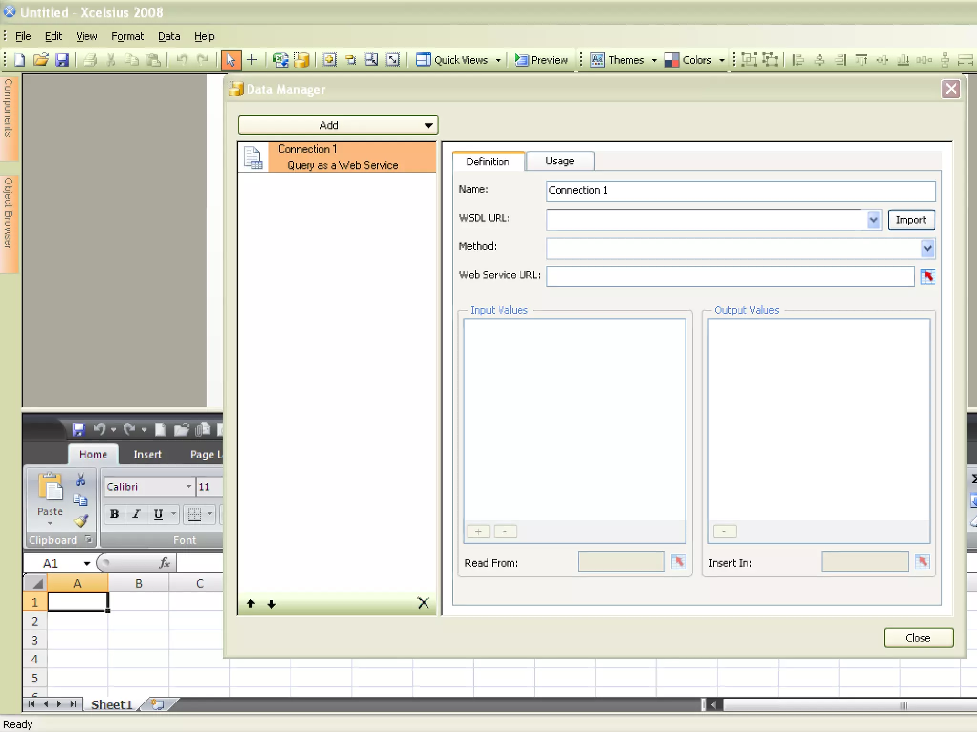Click the Import button
The height and width of the screenshot is (732, 977).
[x=911, y=220]
